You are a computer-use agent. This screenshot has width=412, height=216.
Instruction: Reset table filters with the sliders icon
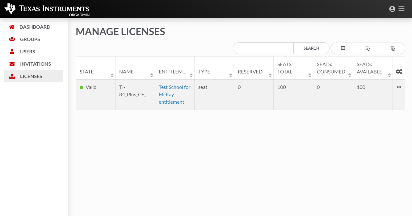(x=368, y=48)
